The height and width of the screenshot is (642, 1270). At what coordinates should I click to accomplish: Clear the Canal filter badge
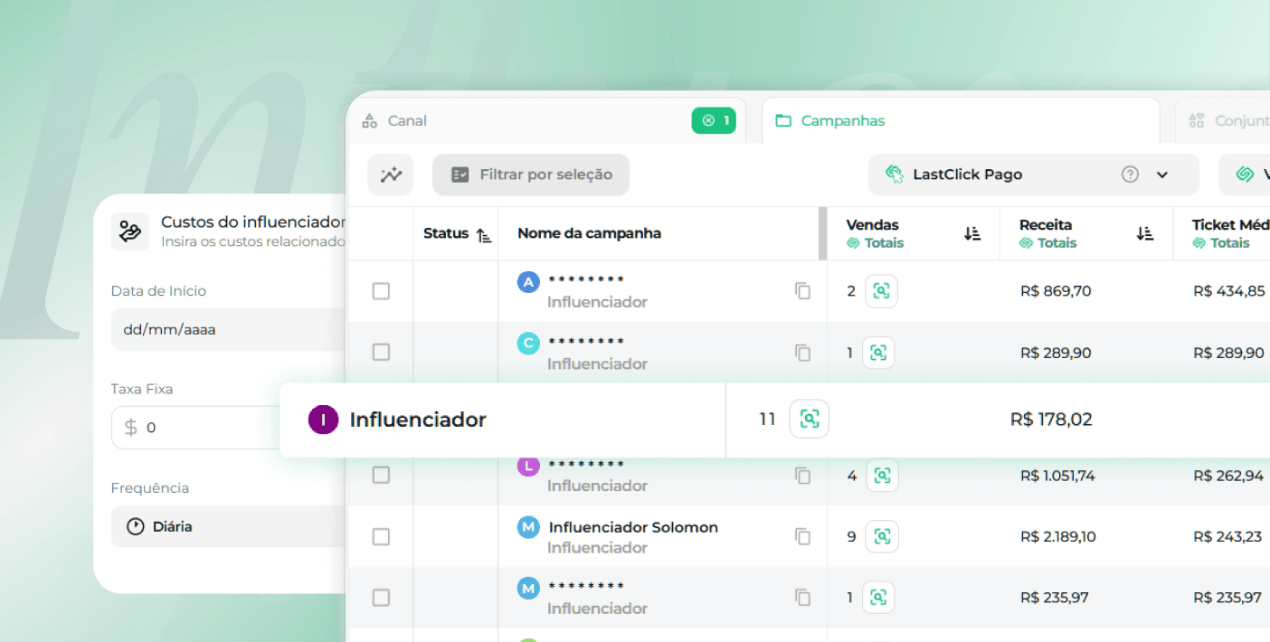714,120
